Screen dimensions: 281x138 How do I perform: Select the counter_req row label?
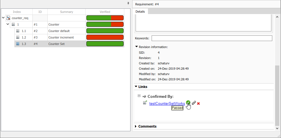click(20, 18)
